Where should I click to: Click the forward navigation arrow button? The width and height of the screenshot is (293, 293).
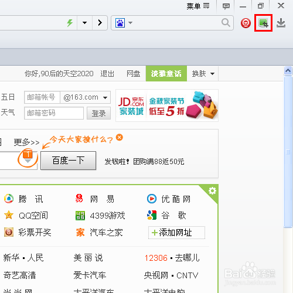coord(100,23)
